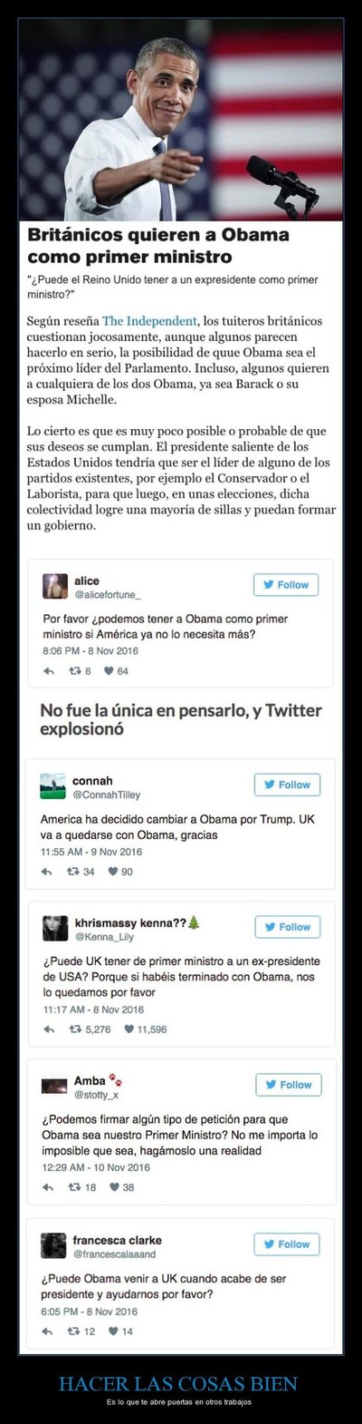Reply to Amba's tweet using reply icon
This screenshot has width=362, height=1424.
[x=49, y=1187]
